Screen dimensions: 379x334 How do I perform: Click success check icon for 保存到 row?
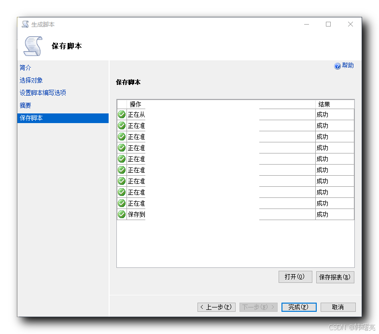[122, 214]
